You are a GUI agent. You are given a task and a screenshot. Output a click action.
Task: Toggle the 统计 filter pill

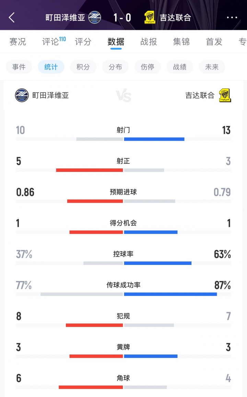pyautogui.click(x=51, y=67)
